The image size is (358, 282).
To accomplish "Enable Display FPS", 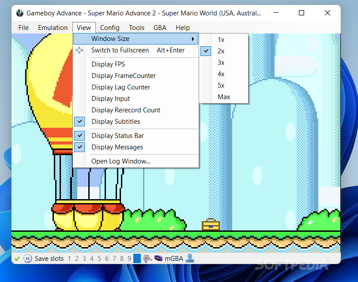I will point(136,64).
